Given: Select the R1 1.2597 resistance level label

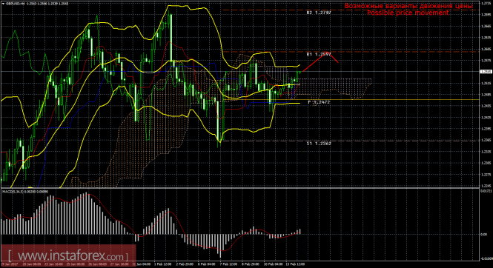Looking at the screenshot, I should 319,54.
